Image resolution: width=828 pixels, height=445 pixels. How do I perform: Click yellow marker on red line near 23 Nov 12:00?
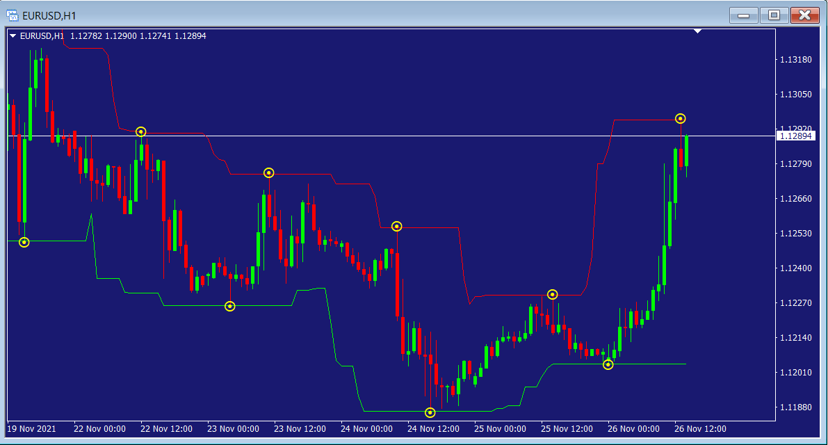(x=269, y=172)
